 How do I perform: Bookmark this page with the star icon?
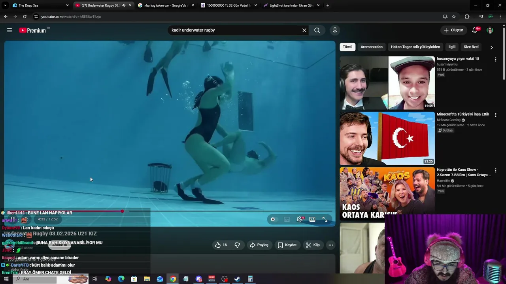tap(454, 17)
